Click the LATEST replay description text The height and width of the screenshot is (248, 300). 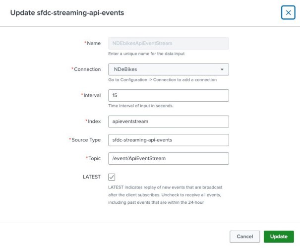tap(165, 195)
